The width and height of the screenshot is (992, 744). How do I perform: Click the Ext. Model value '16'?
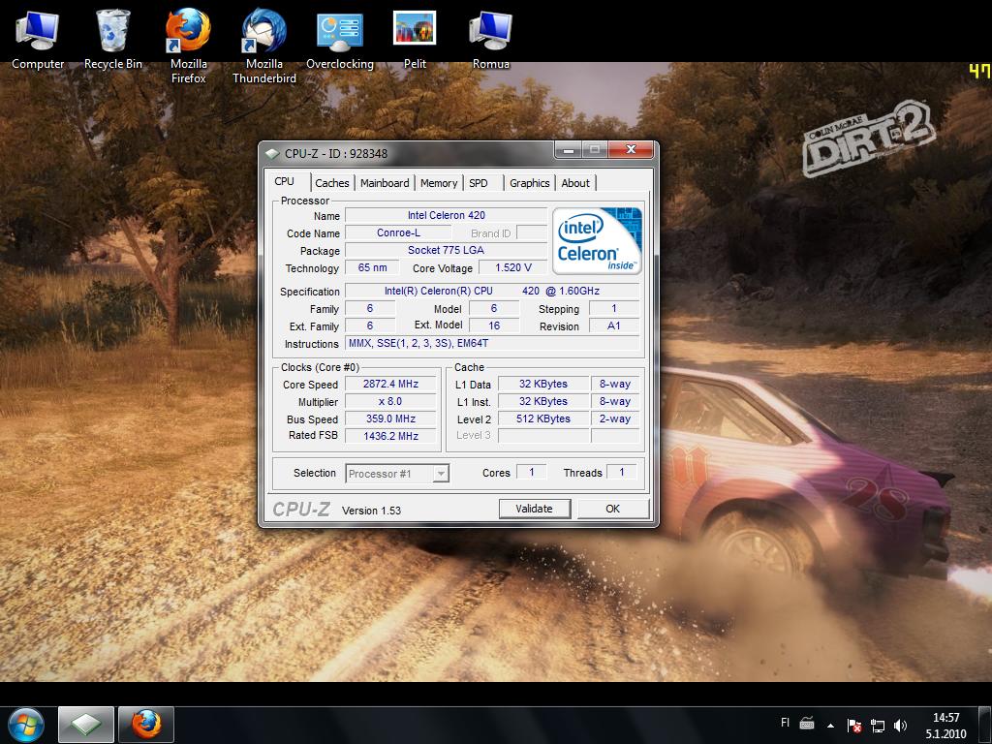(x=493, y=325)
